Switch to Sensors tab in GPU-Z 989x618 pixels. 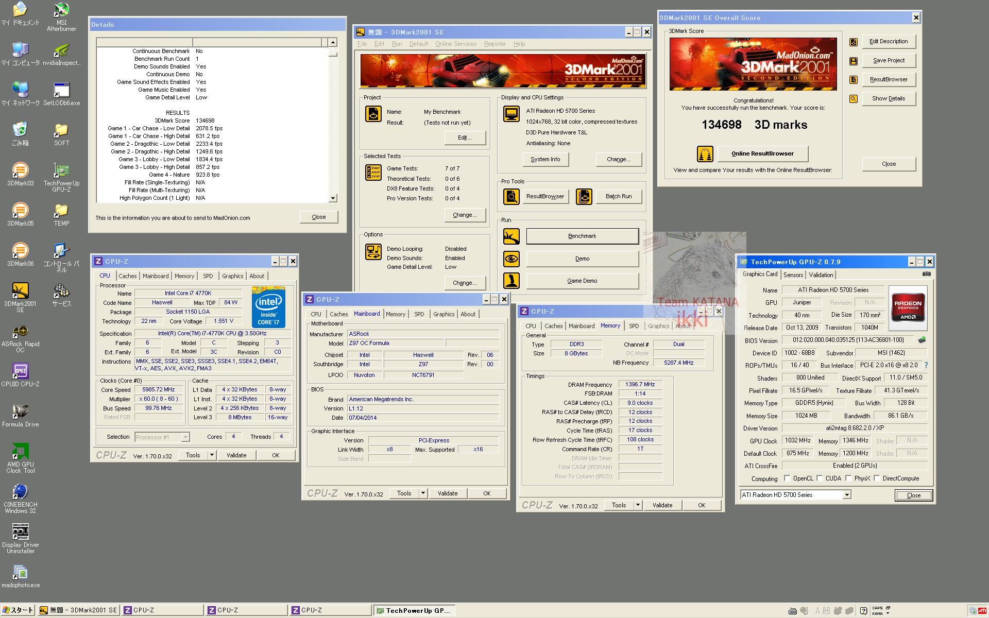pyautogui.click(x=793, y=275)
